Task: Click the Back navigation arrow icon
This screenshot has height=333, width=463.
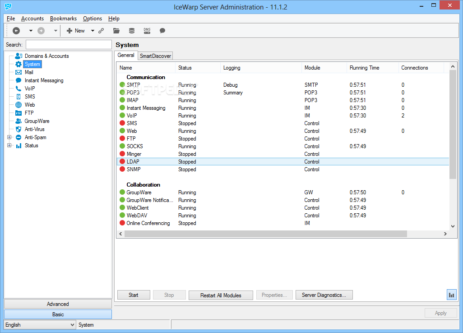Action: coord(16,31)
